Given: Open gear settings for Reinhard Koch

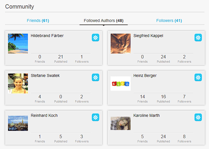Looking at the screenshot, I should [x=95, y=117].
